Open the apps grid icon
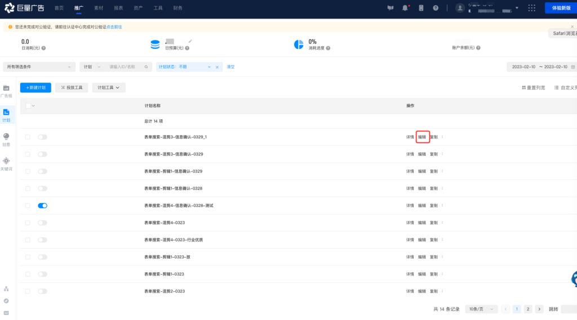 pyautogui.click(x=531, y=8)
